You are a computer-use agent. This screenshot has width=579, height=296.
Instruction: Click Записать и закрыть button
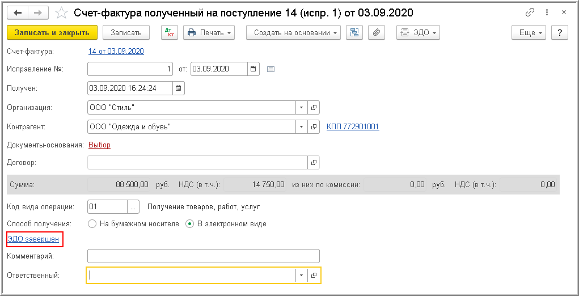coord(52,32)
